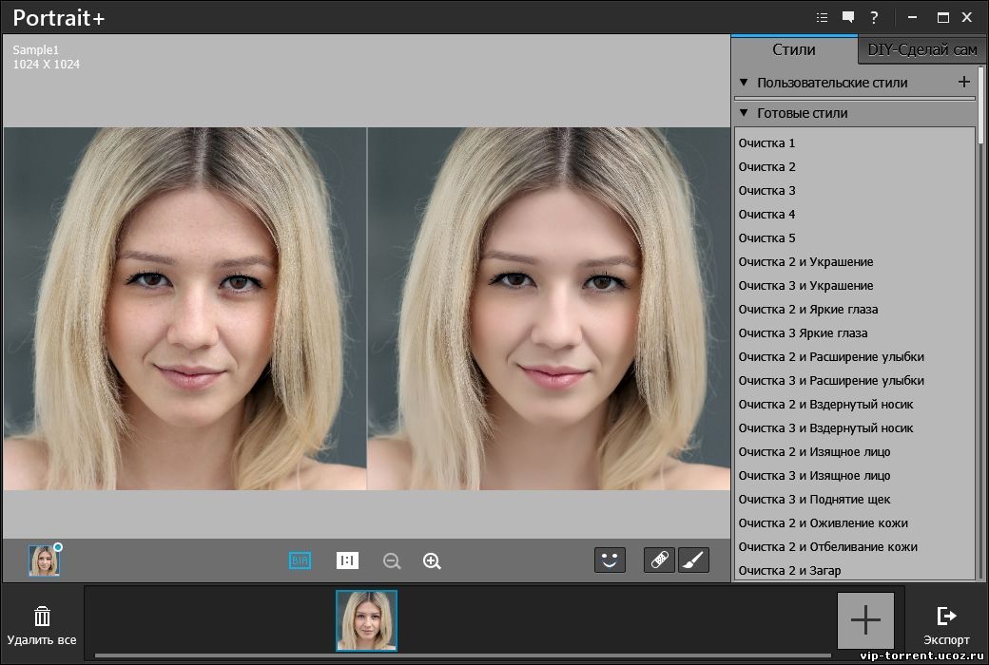Select the portrait thumbnail in the filmstrip

coord(366,620)
